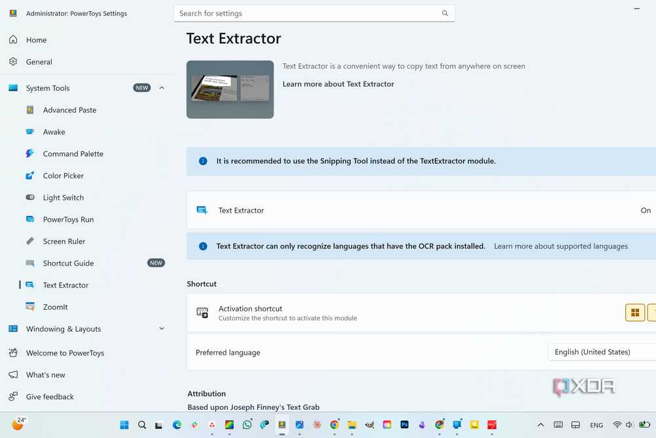Click the Windows Start button on taskbar
Image resolution: width=656 pixels, height=438 pixels.
(x=124, y=425)
